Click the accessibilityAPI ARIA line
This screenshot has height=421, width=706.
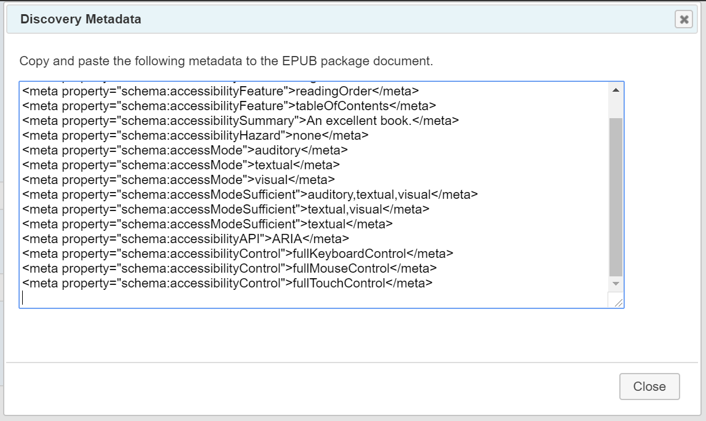[x=186, y=239]
